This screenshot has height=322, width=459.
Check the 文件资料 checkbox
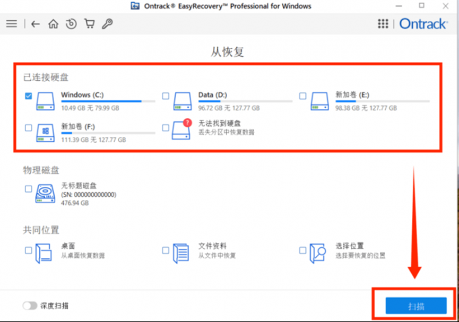pyautogui.click(x=166, y=250)
